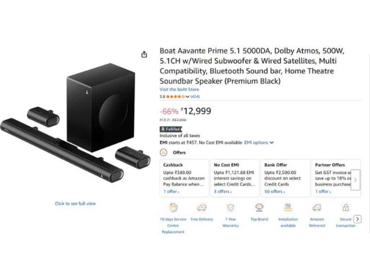Show more service features with right arrow
Screen dimensions: 370x273
point(357,219)
